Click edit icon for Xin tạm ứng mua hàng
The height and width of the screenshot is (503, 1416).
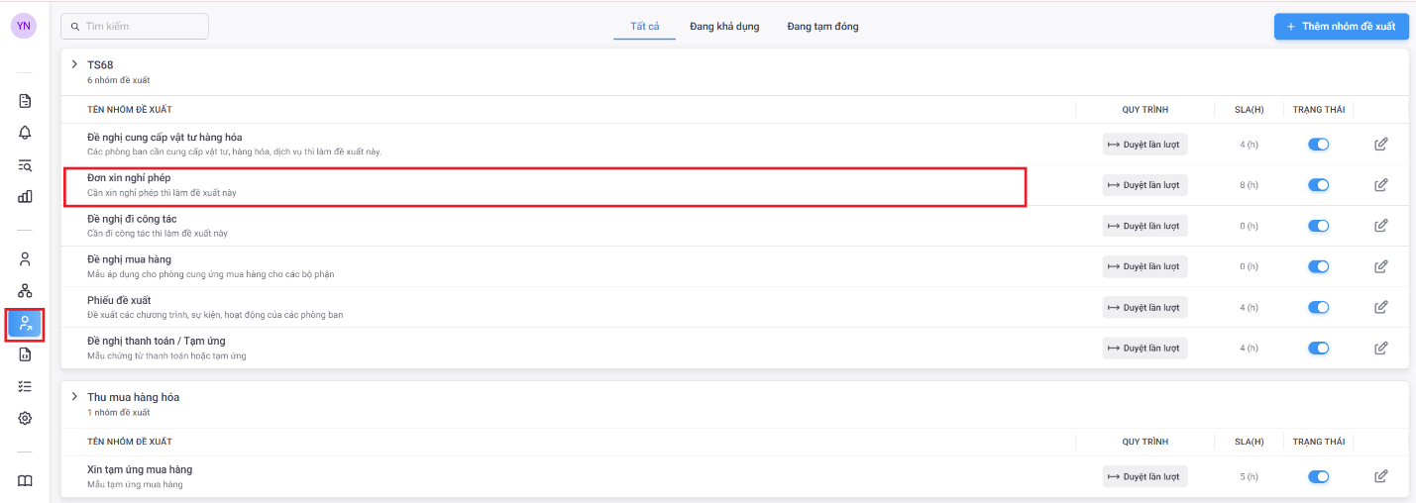[1380, 476]
